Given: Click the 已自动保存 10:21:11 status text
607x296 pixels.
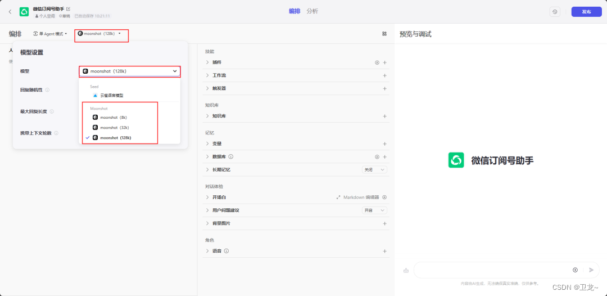Looking at the screenshot, I should tap(92, 16).
